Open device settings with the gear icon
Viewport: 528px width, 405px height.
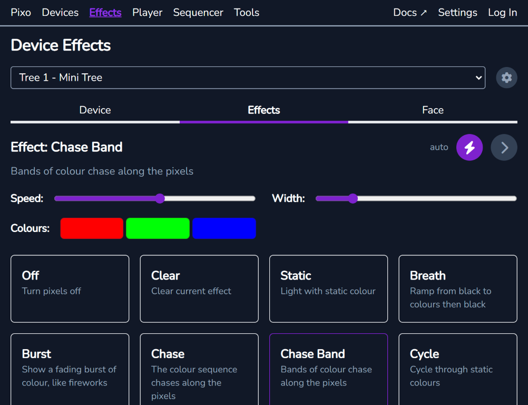[x=506, y=78]
